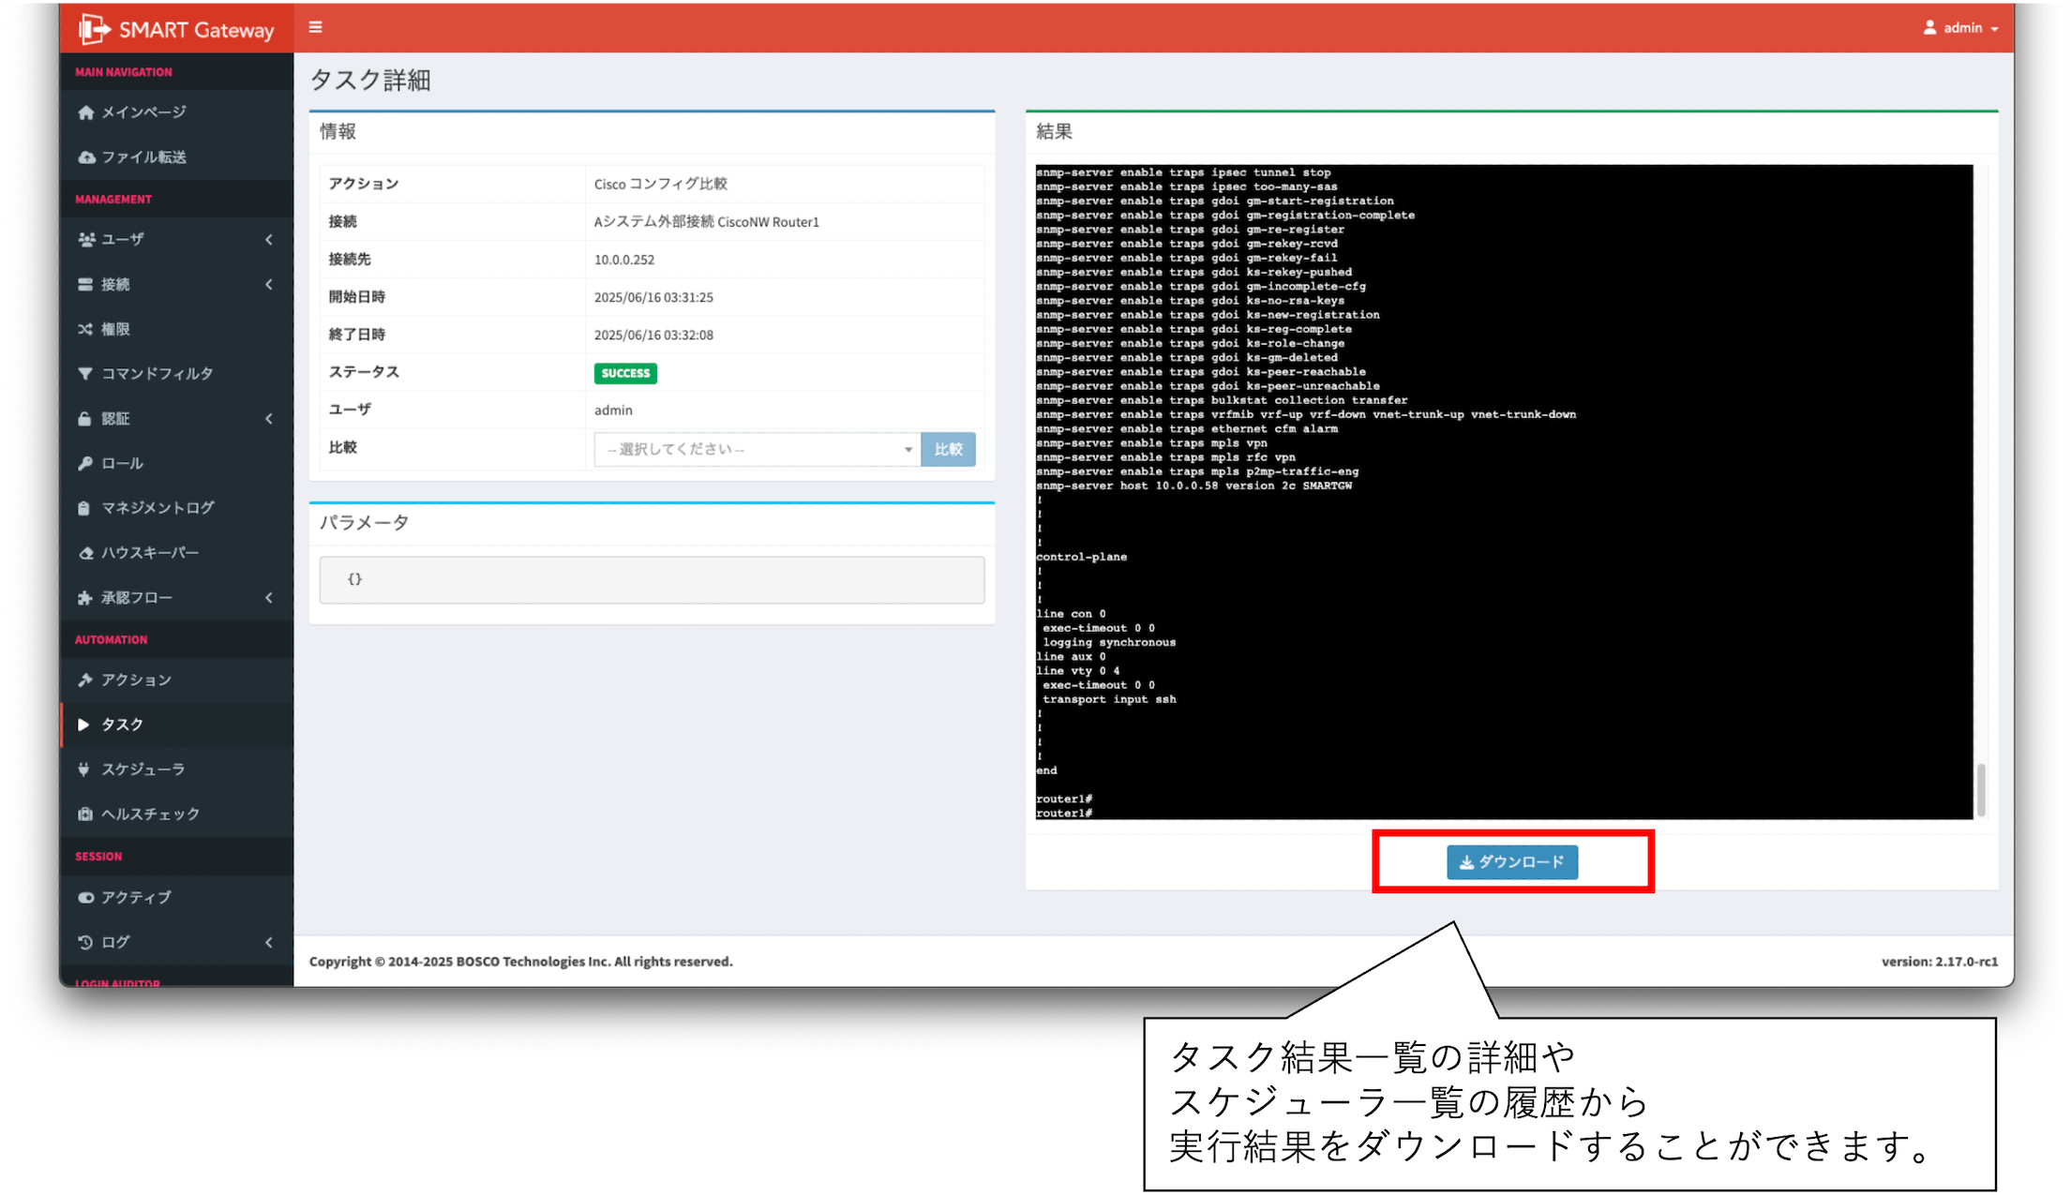Open the 権限 menu item
This screenshot has height=1195, width=2071.
(x=115, y=329)
